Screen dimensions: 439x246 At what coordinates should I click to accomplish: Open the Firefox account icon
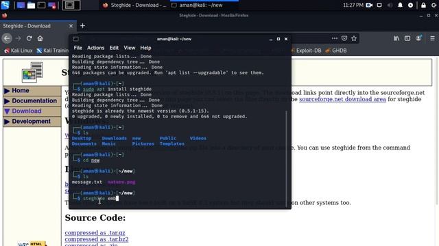pyautogui.click(x=418, y=38)
